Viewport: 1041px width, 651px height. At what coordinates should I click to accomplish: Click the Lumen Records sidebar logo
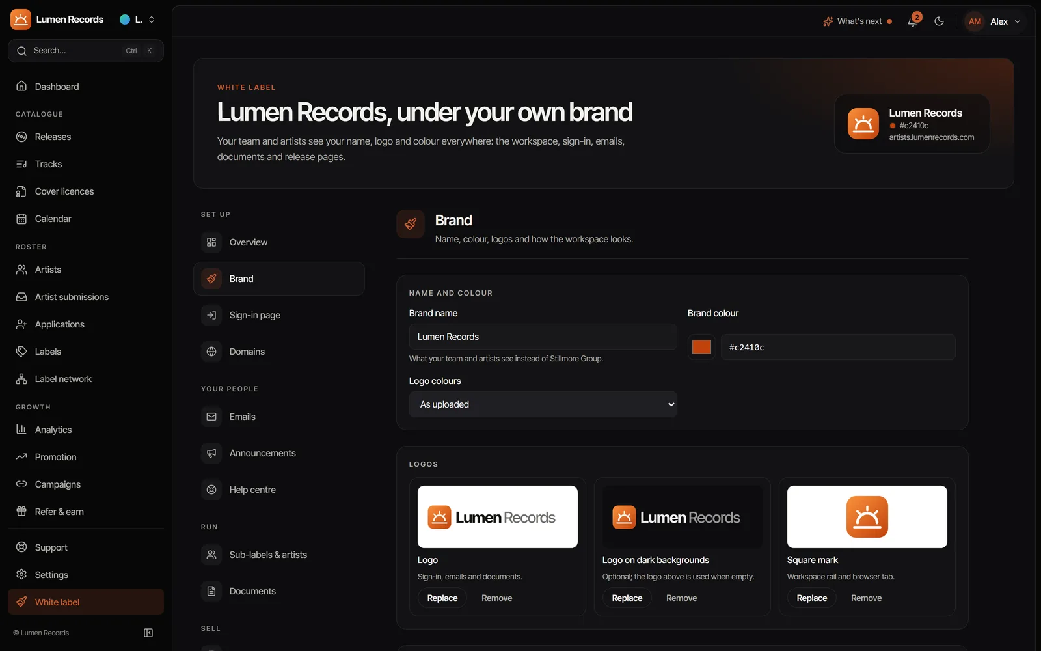coord(21,20)
